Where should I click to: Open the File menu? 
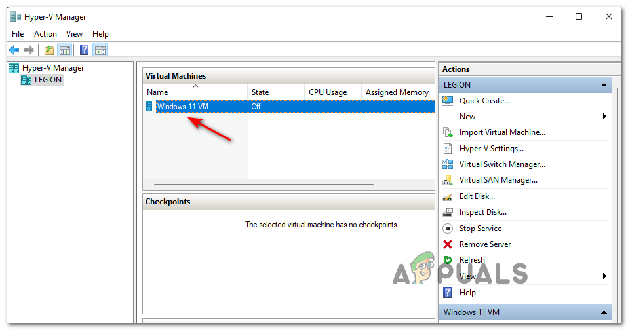click(x=18, y=34)
